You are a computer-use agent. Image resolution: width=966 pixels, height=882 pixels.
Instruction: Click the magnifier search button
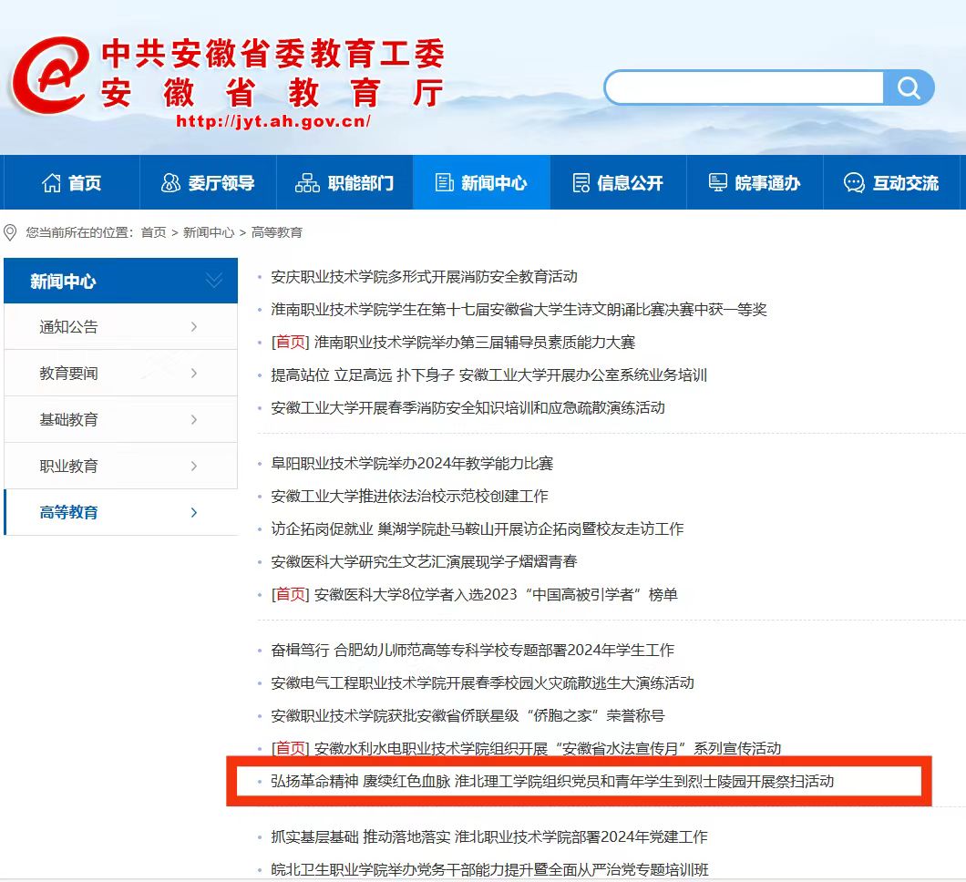click(909, 87)
